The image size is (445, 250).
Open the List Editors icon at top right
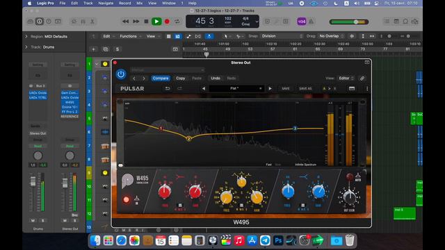pyautogui.click(x=387, y=22)
